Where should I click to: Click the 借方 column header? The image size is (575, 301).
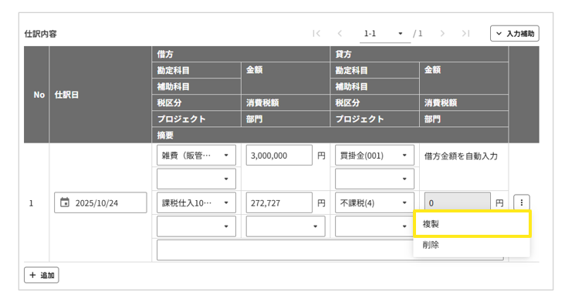(x=241, y=54)
